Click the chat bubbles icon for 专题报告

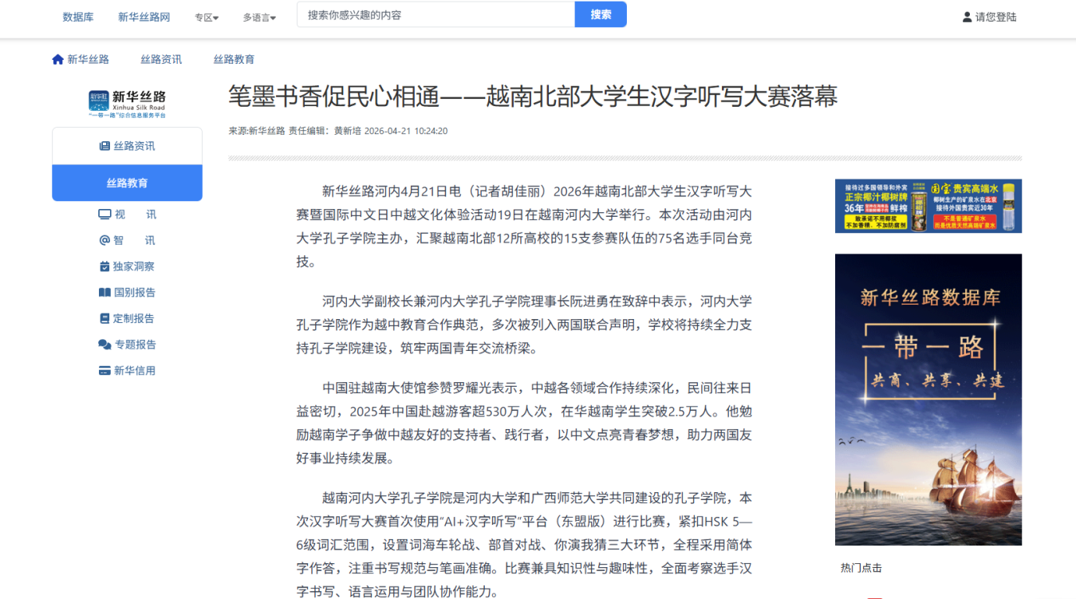104,345
